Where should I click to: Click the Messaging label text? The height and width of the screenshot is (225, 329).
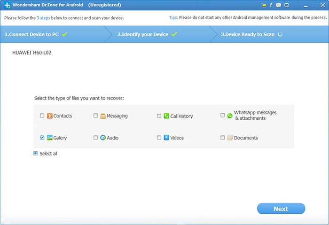pos(117,116)
